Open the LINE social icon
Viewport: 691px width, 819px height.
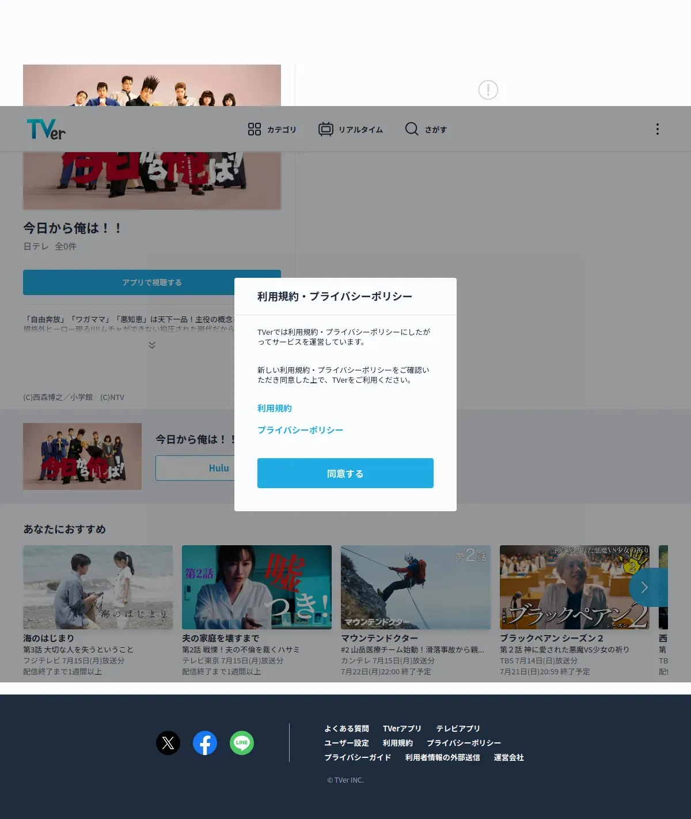pyautogui.click(x=242, y=743)
